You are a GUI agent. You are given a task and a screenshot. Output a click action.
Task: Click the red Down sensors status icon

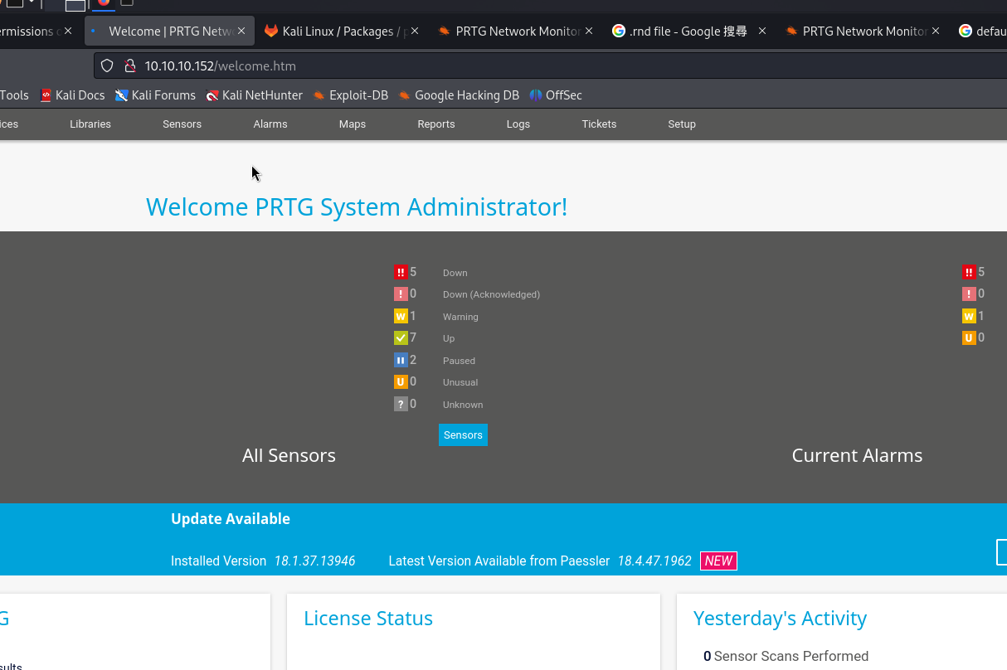[401, 272]
